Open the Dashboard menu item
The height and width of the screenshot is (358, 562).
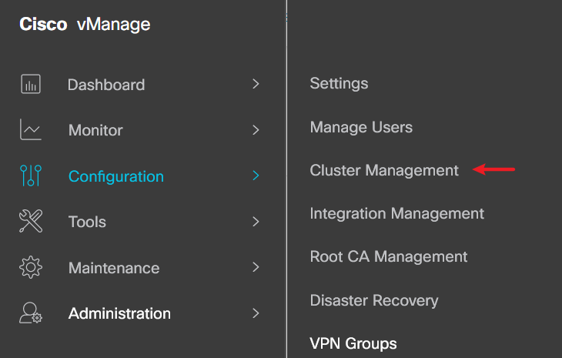click(x=106, y=85)
